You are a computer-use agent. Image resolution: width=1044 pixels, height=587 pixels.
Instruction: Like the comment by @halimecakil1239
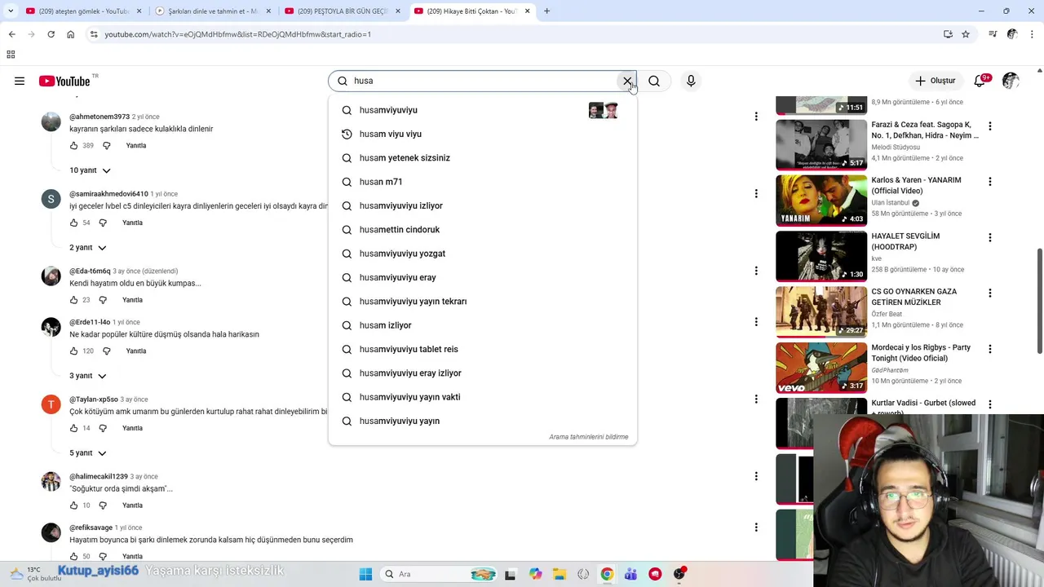73,505
